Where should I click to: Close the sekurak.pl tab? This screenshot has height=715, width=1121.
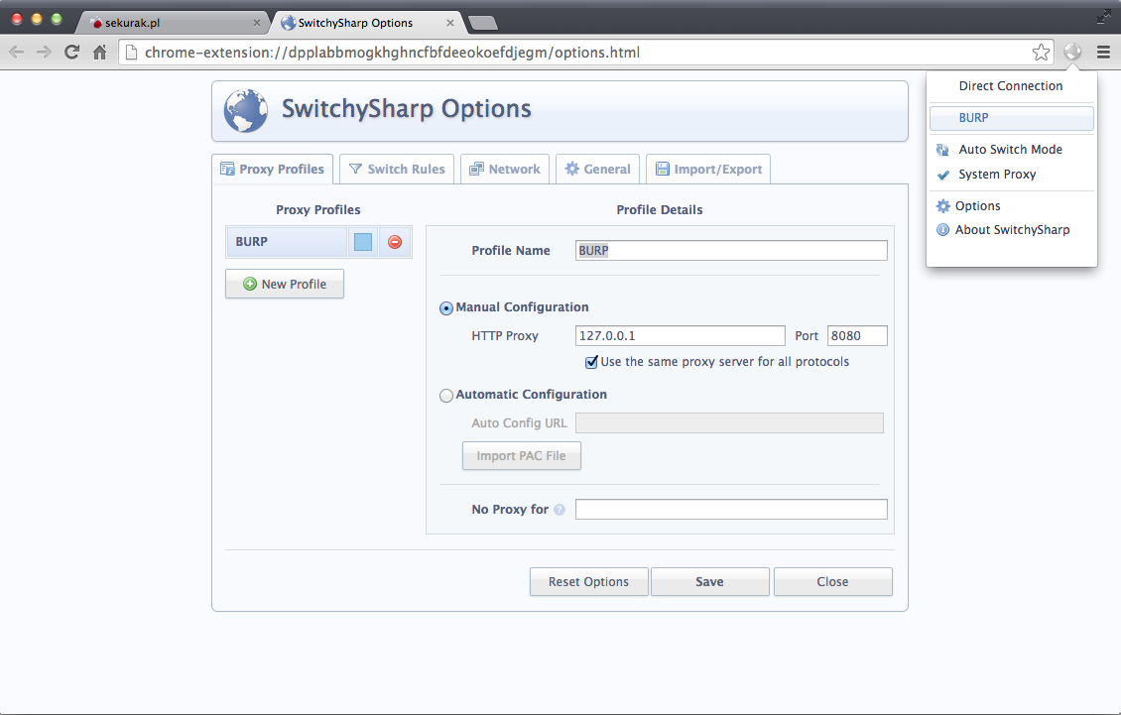tap(257, 23)
